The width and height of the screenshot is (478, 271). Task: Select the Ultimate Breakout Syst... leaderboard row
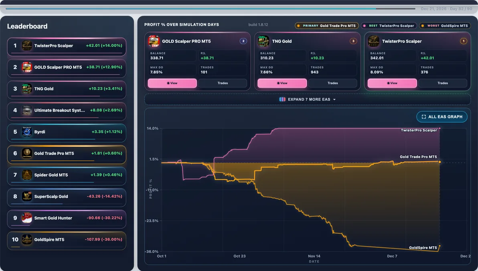pos(67,111)
